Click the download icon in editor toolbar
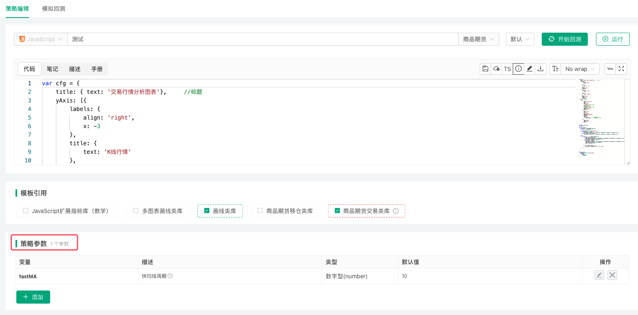 (x=541, y=69)
